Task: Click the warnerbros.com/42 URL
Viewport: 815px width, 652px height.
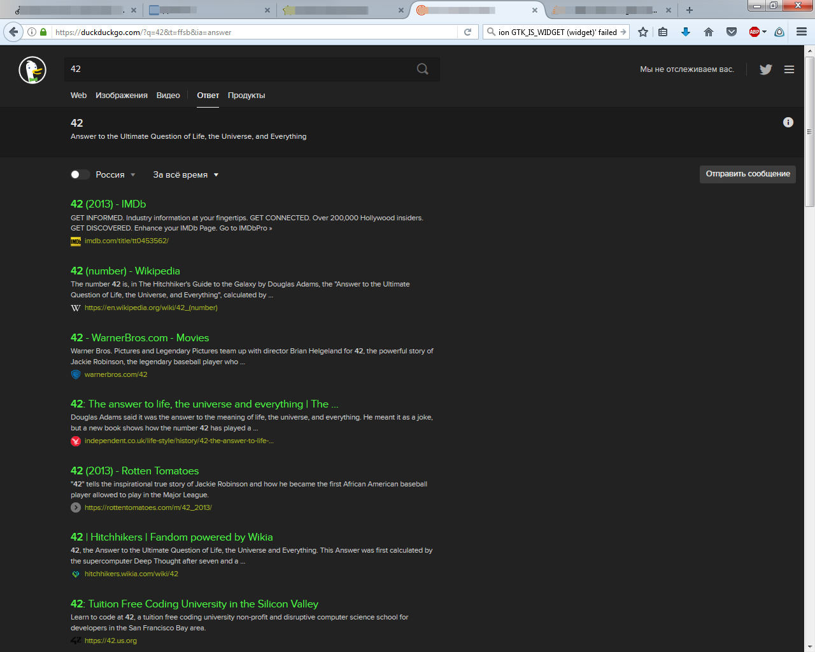Action: 116,374
